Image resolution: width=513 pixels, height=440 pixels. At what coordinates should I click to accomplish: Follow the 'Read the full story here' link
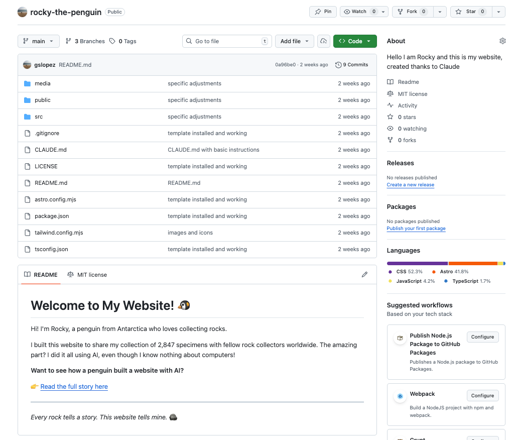(x=74, y=387)
